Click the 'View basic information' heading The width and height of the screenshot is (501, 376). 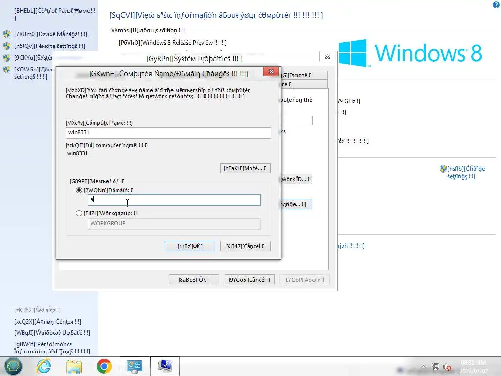[x=216, y=15]
